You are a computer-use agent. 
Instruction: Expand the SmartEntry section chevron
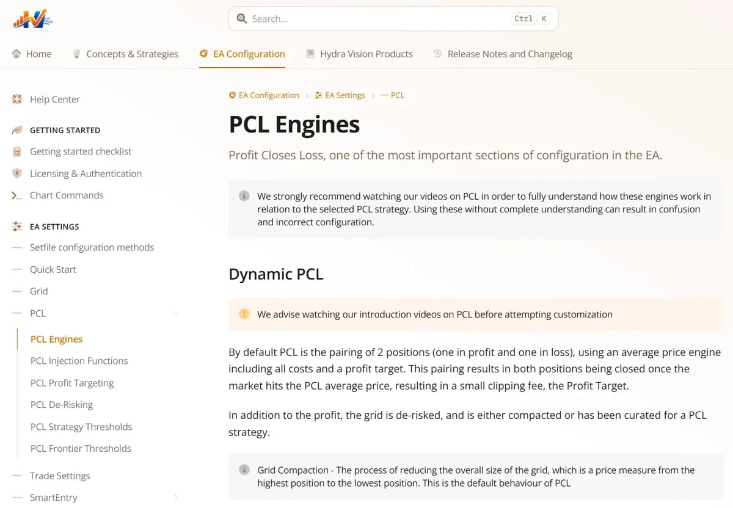175,498
